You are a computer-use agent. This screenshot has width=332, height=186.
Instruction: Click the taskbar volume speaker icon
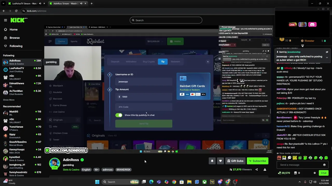click(x=315, y=182)
